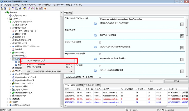Click the リソース tree node icon

click(11, 19)
